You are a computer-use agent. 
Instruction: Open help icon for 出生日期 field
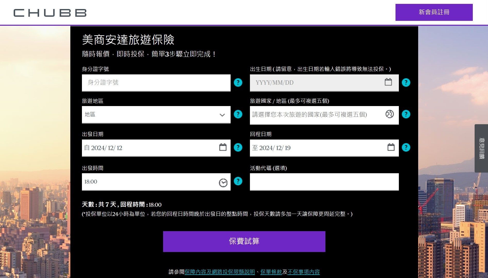[x=406, y=83]
